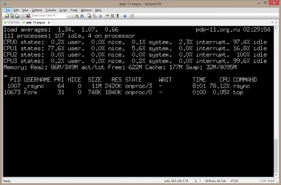Open the Transfer menu
The width and height of the screenshot is (281, 185).
click(51, 10)
